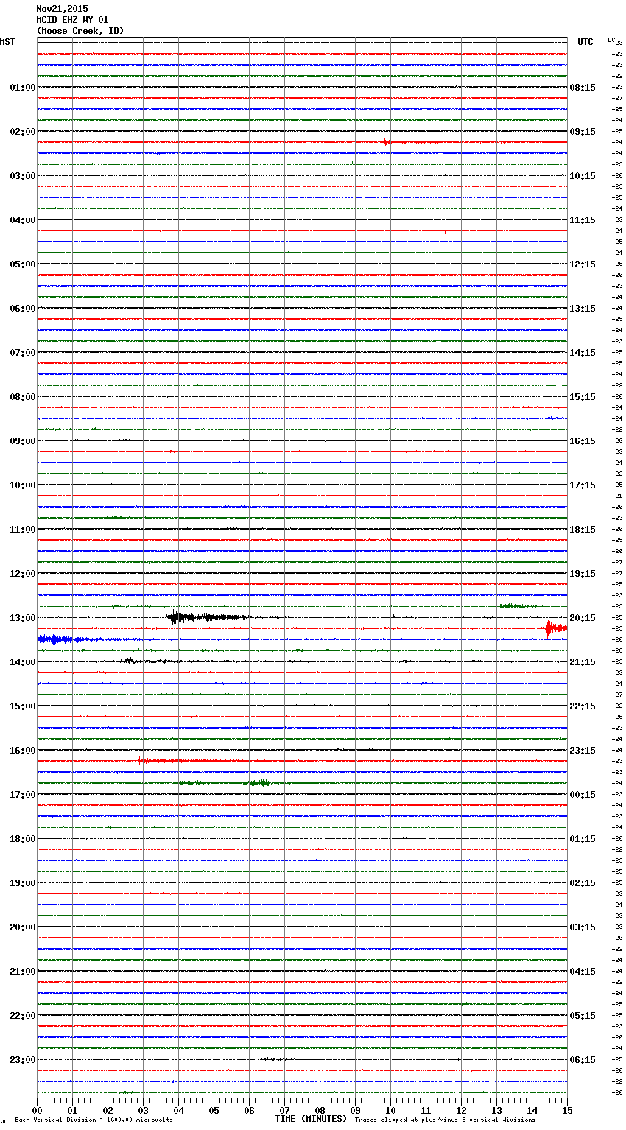
Task: Select the station code MCID EHZ WY 01
Action: tap(72, 20)
